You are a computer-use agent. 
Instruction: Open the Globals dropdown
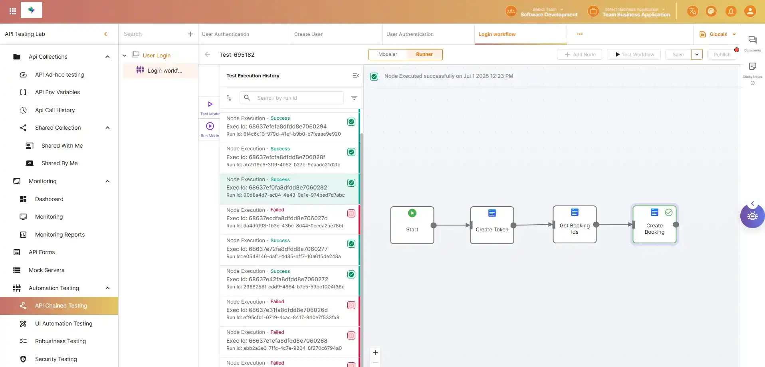tap(734, 34)
